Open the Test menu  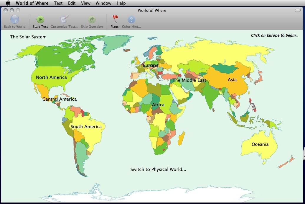pos(58,3)
